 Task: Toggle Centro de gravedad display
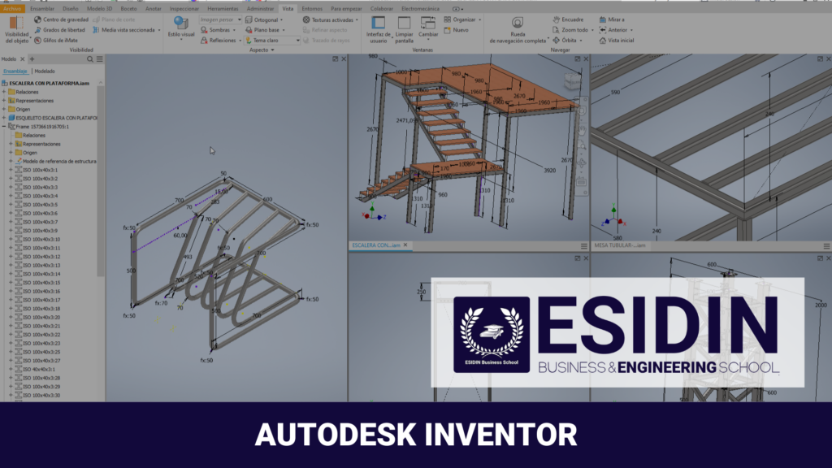[x=61, y=19]
